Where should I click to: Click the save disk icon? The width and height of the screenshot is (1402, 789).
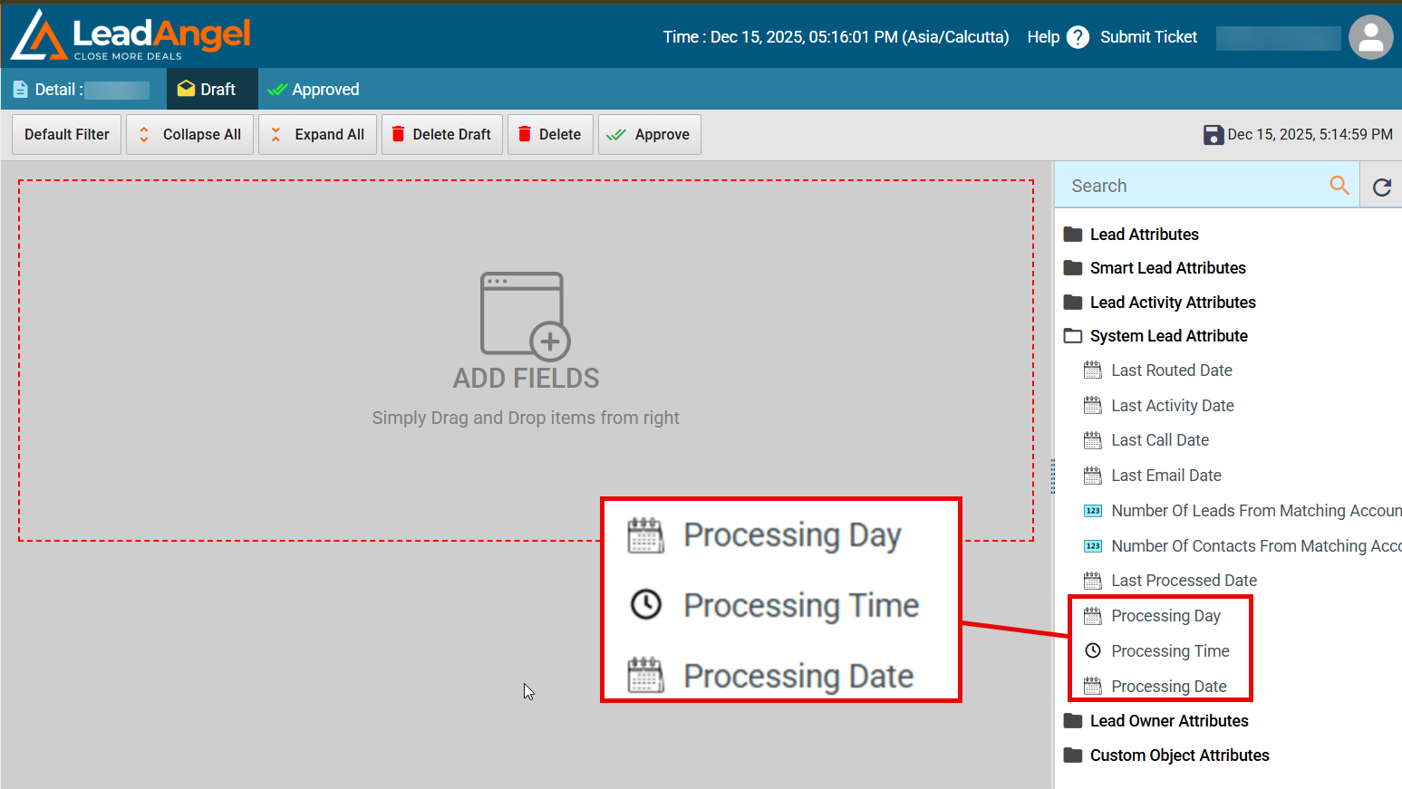click(1213, 135)
